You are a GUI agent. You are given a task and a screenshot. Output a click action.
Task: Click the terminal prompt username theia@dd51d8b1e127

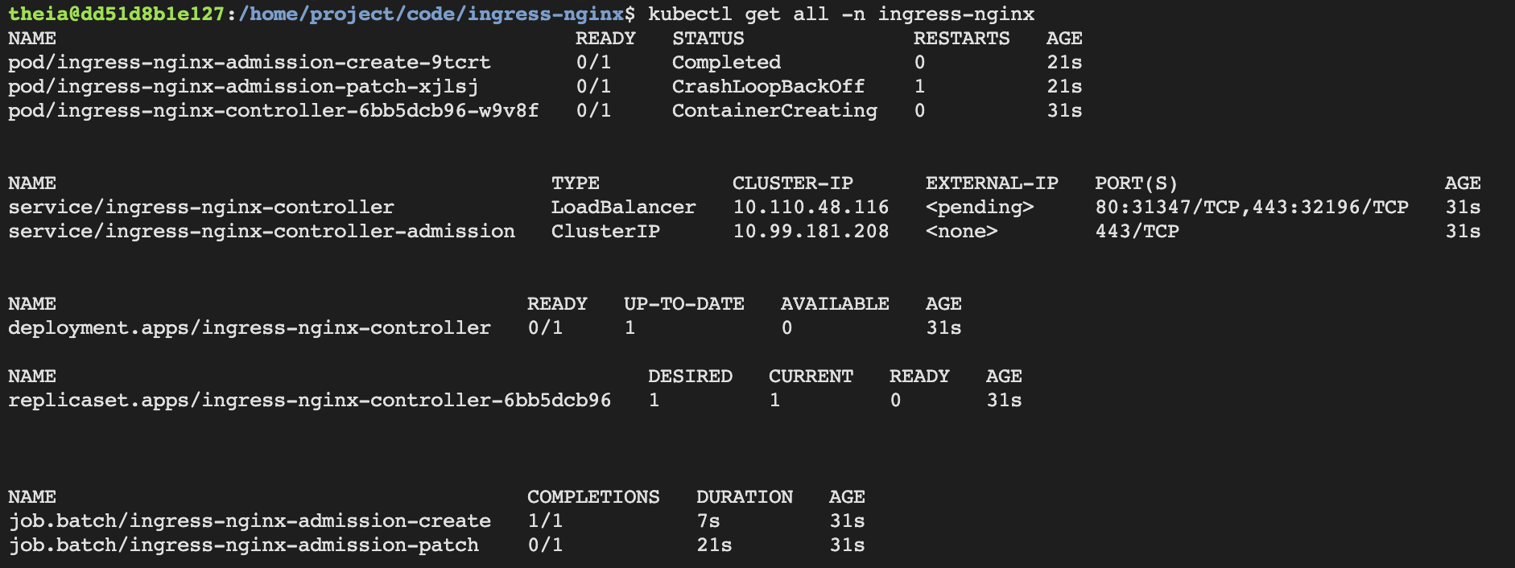[x=116, y=14]
